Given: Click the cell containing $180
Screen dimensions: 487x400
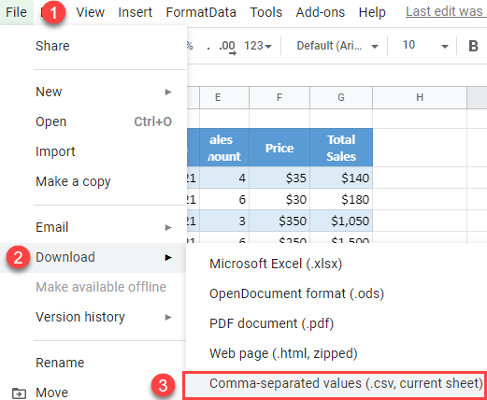Looking at the screenshot, I should 341,199.
